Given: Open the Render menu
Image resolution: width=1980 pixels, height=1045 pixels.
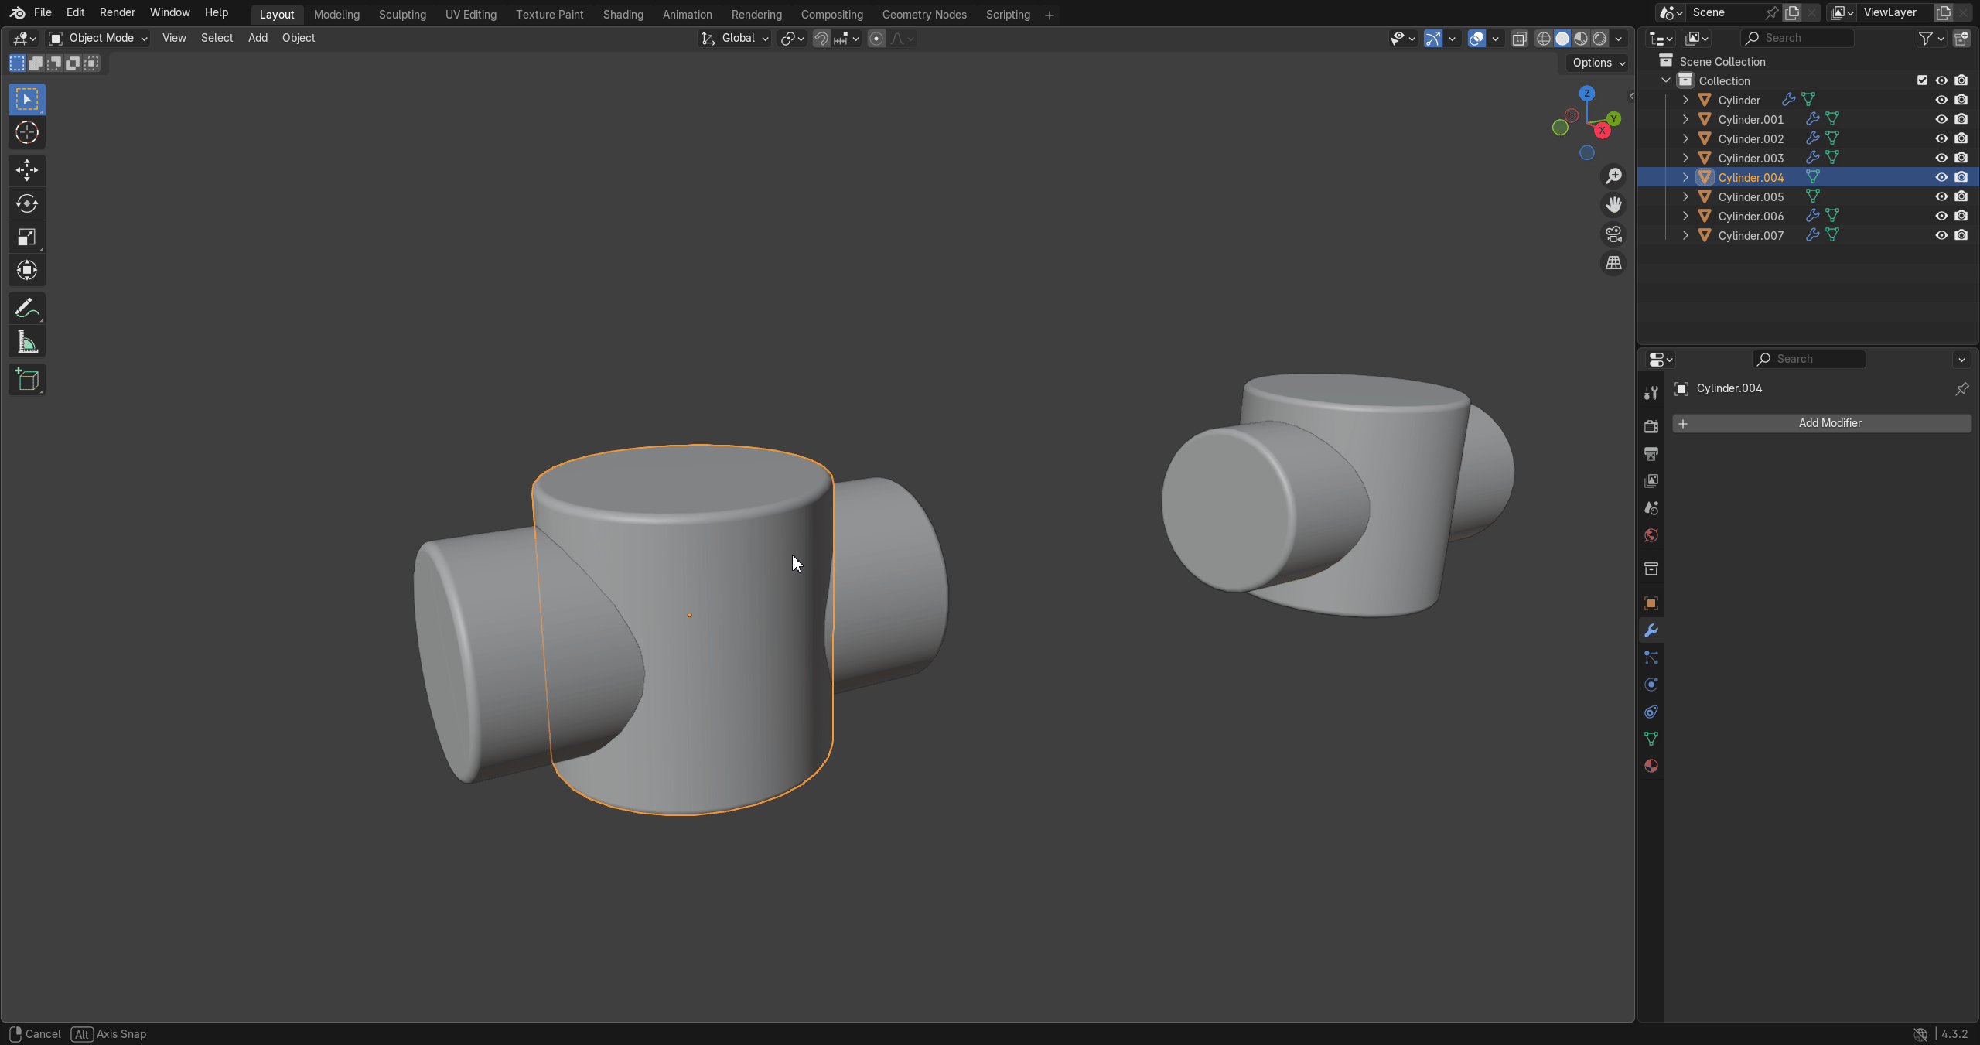Looking at the screenshot, I should click(118, 12).
